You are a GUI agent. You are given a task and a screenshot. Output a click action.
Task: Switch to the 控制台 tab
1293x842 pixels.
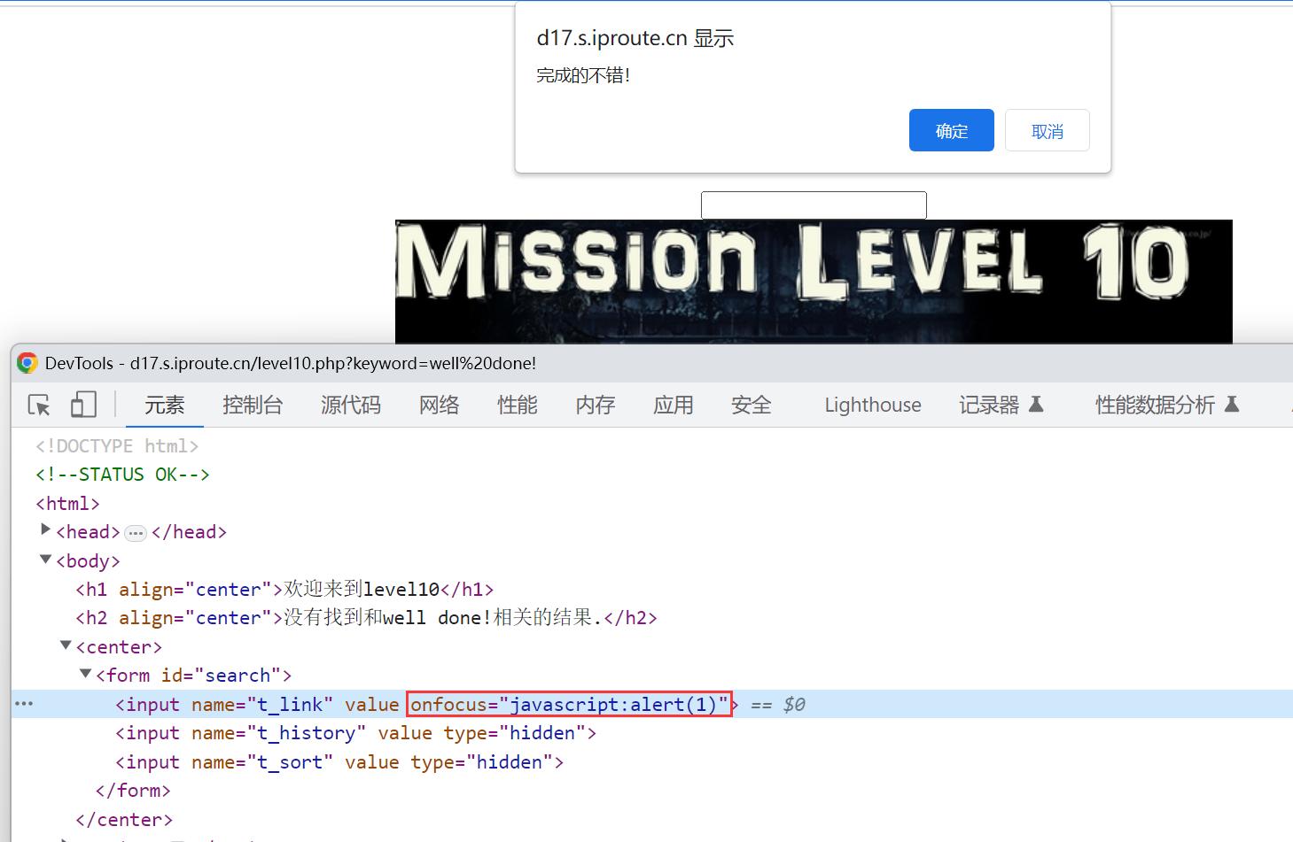click(x=253, y=405)
